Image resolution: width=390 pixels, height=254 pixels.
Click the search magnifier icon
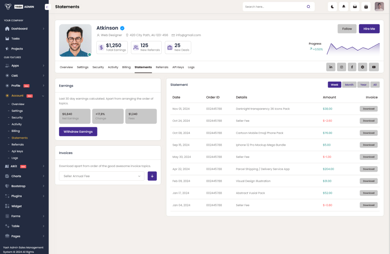click(308, 7)
